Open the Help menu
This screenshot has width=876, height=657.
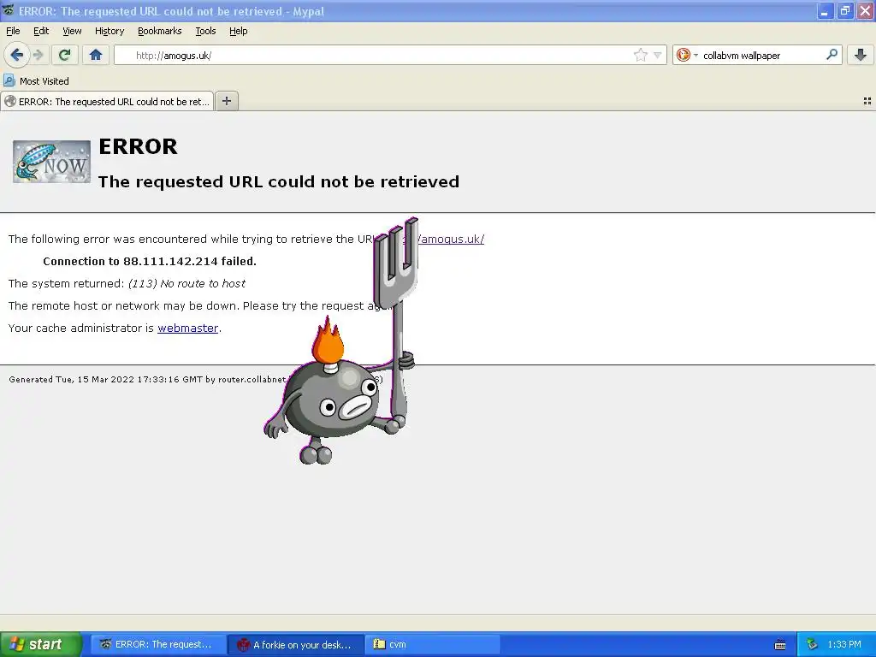point(238,31)
